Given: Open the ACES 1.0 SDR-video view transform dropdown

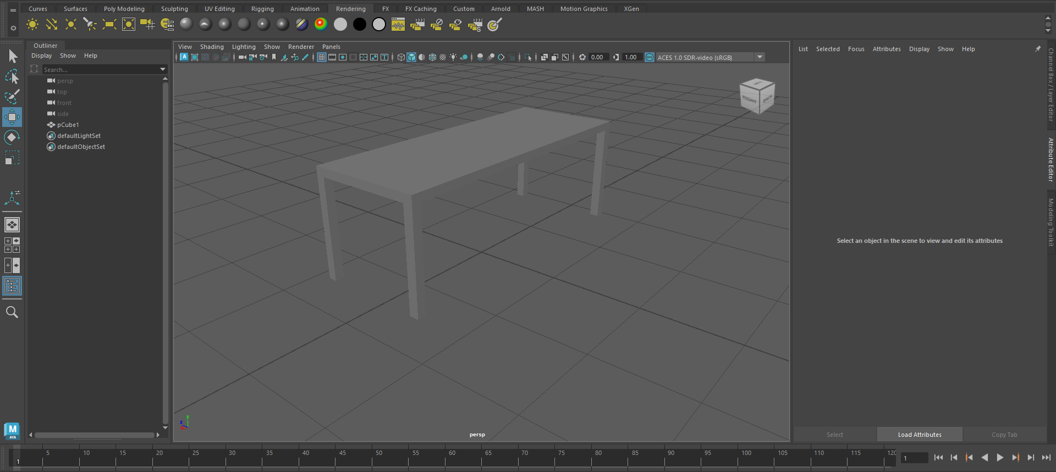Looking at the screenshot, I should [760, 57].
